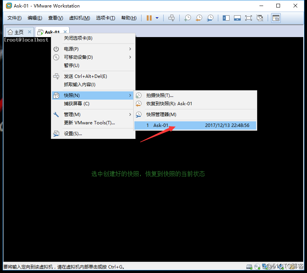The height and width of the screenshot is (273, 307).
Task: Select snapshot 1 Ask-01 dated 2017/12/13
Action: click(195, 125)
